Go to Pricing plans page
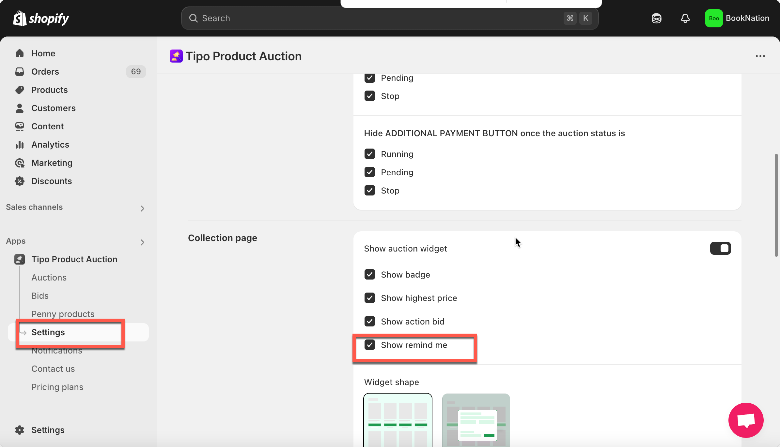 click(x=57, y=387)
